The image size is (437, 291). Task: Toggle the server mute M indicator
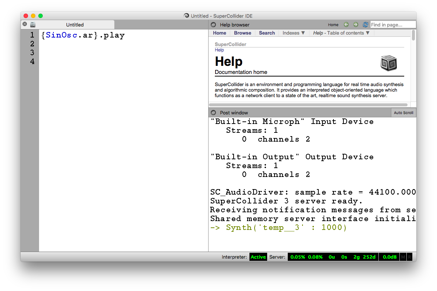[403, 257]
